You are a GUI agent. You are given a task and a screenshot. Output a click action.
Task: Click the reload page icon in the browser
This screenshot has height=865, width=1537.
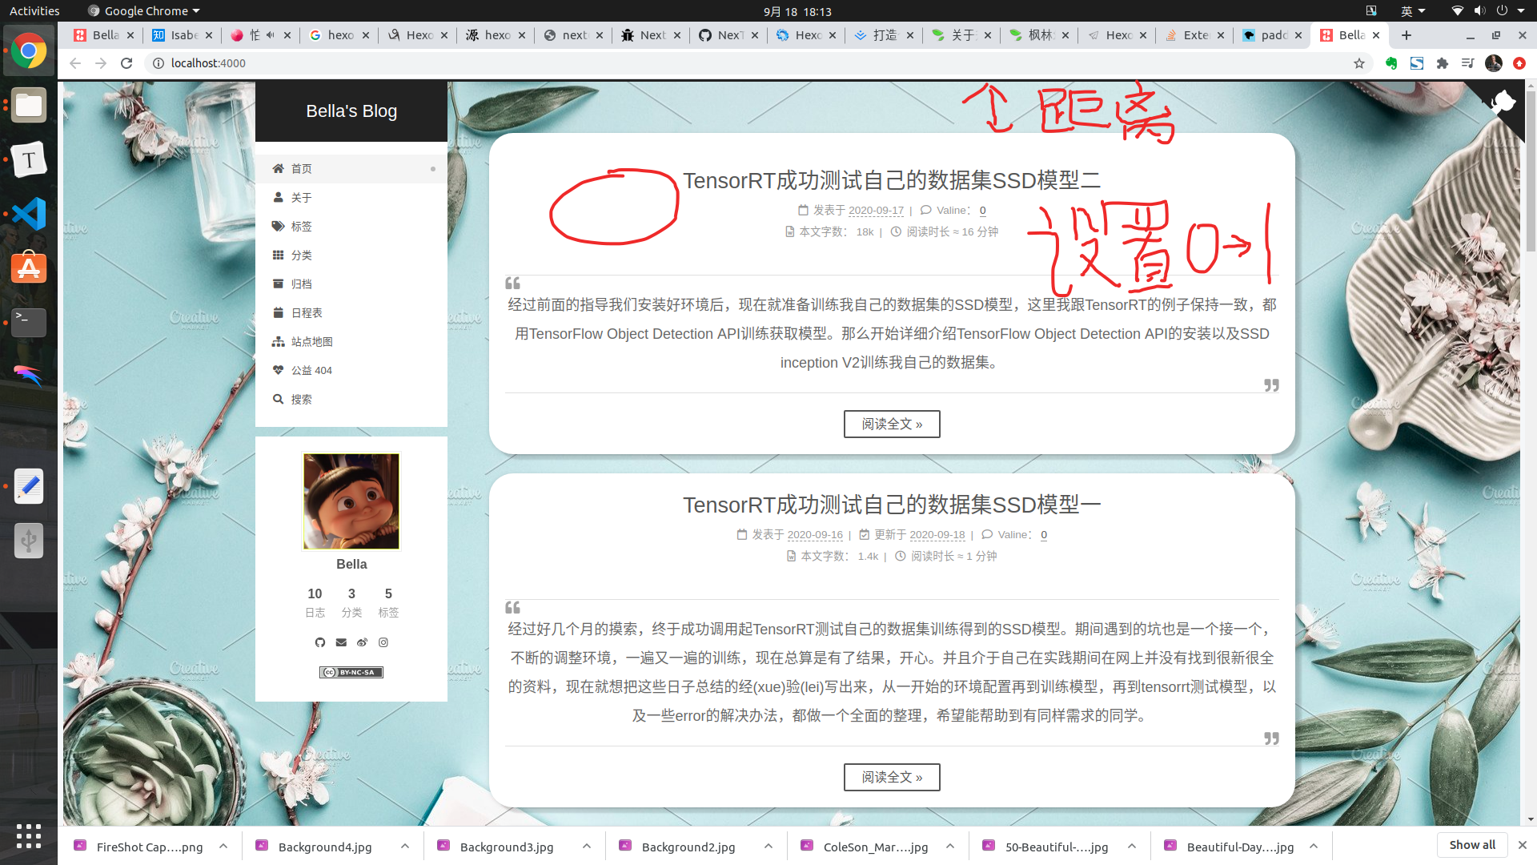pos(126,63)
